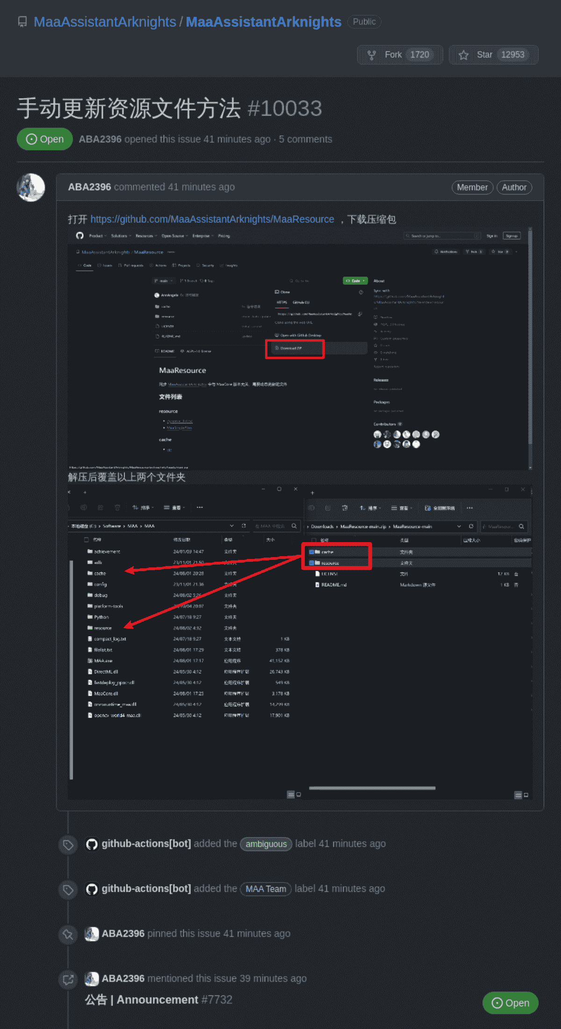The image size is (561, 1029).
Task: Enlarge the file explorer folders screenshot
Action: pyautogui.click(x=299, y=641)
